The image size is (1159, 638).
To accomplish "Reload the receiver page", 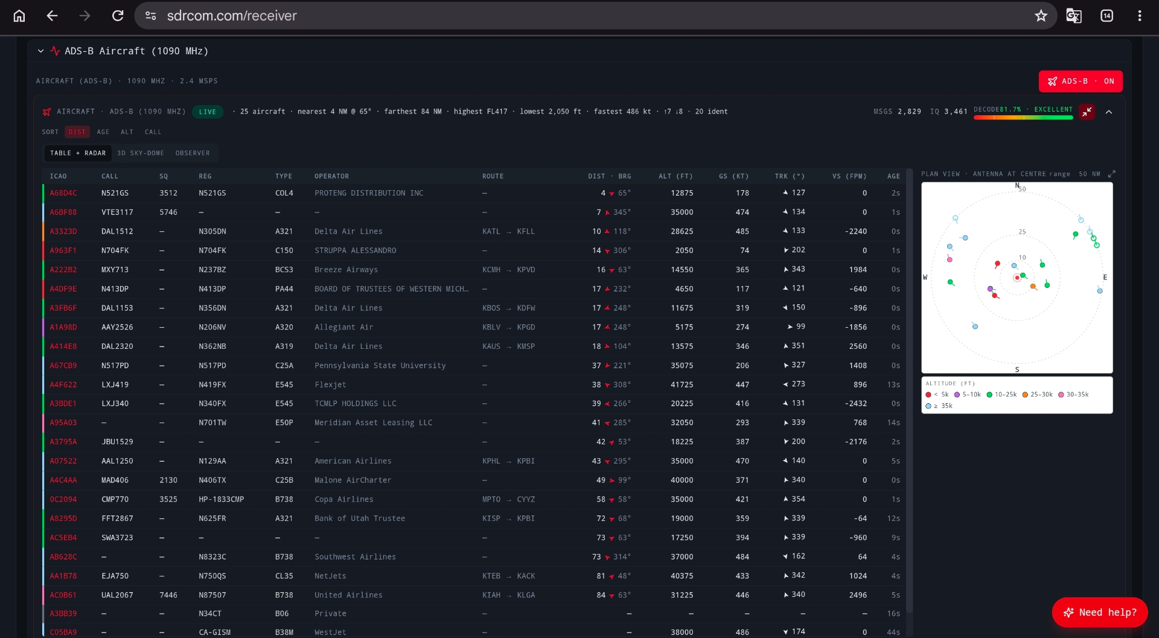I will coord(118,16).
